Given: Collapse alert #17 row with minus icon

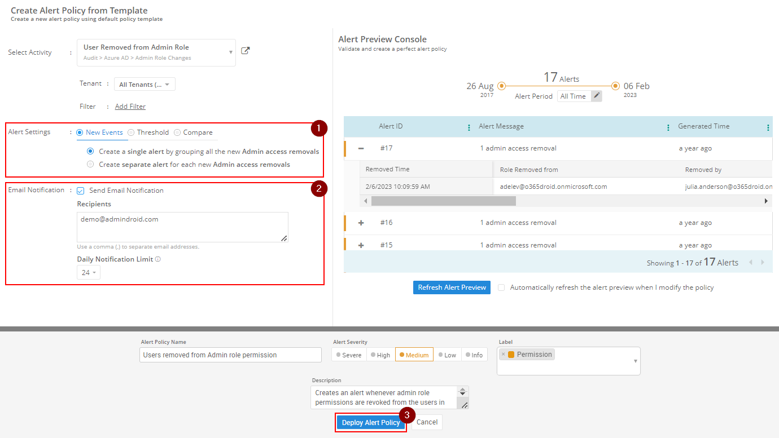Looking at the screenshot, I should click(x=361, y=148).
